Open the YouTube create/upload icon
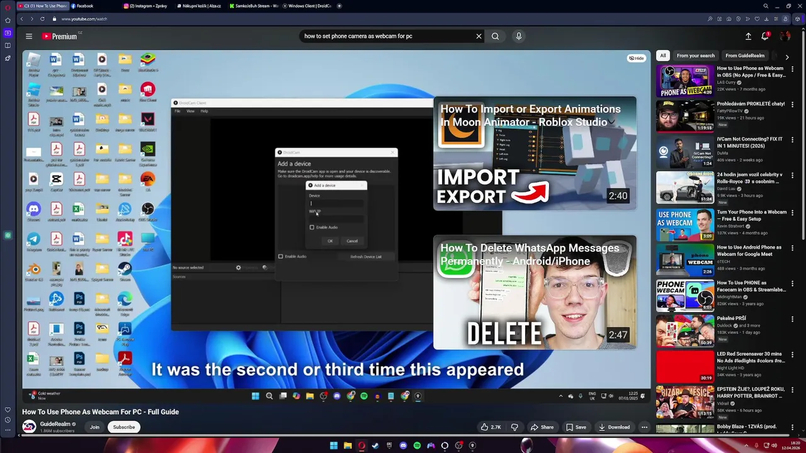806x453 pixels. point(748,36)
